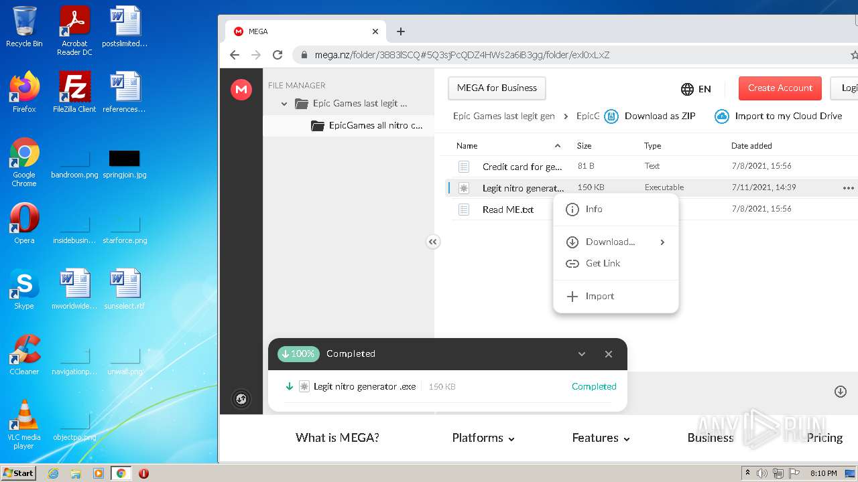The height and width of the screenshot is (482, 858).
Task: Minimize the transfer Completed panel
Action: pyautogui.click(x=582, y=354)
